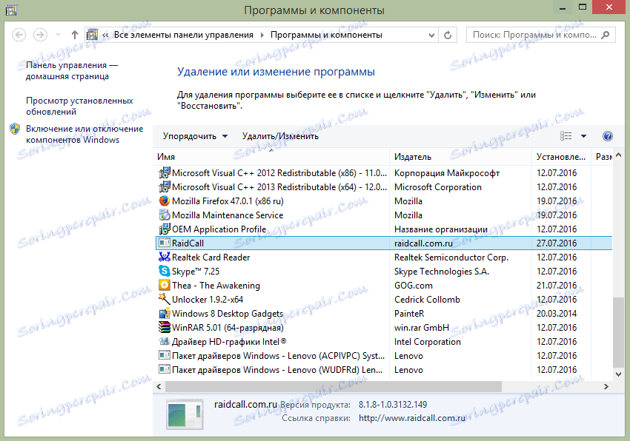Select RaidCall program name

point(188,243)
